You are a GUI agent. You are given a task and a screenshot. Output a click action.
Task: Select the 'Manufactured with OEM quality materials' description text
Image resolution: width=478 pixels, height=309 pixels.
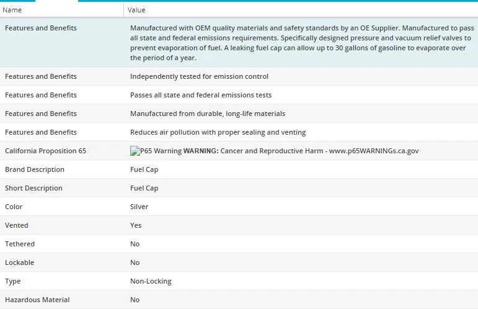click(x=302, y=43)
